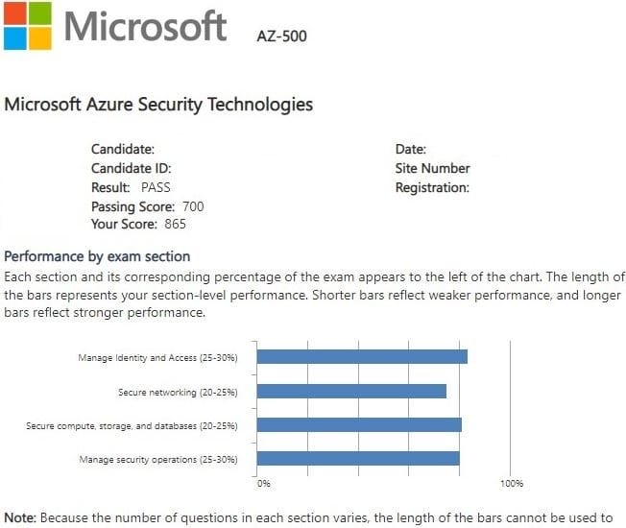Click the Microsoft wordmark text
Image resolution: width=626 pixels, height=528 pixels.
144,26
